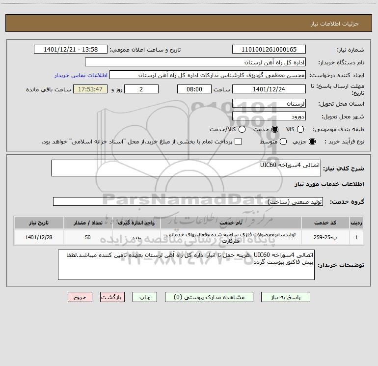
Task: Click the buyer organization name field
Action: click(195, 62)
